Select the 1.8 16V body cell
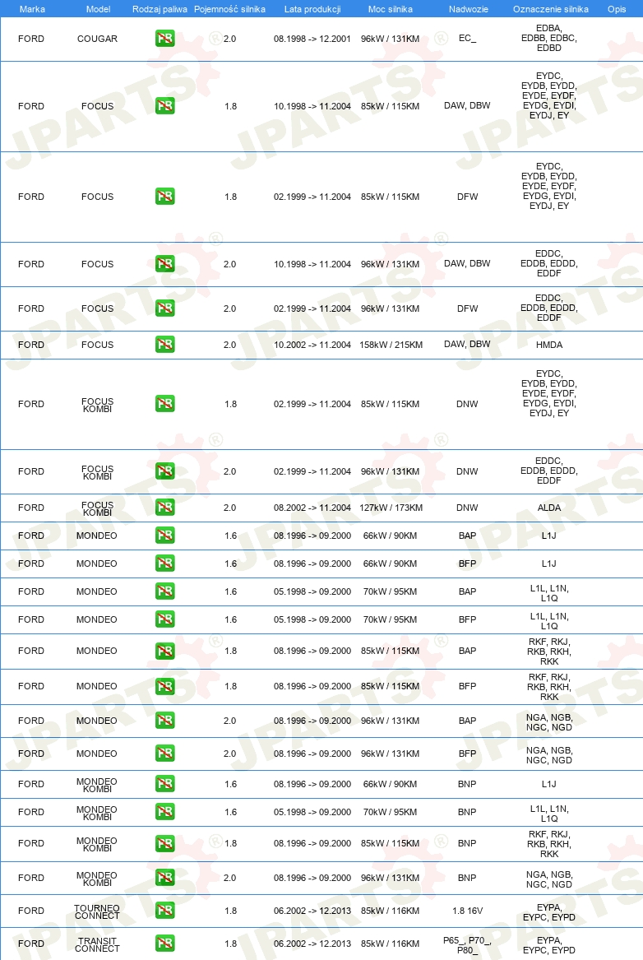643x960 pixels. pos(467,911)
